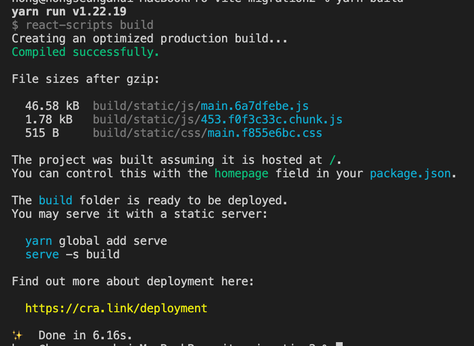Click the terminal cursor block at prompt
The height and width of the screenshot is (346, 474).
point(339,344)
